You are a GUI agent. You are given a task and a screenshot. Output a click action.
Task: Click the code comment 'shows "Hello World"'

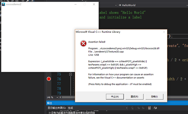click(x=127, y=13)
